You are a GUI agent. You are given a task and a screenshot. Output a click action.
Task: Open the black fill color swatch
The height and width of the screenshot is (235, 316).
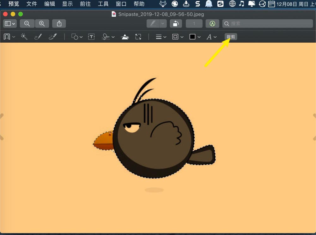pyautogui.click(x=192, y=37)
